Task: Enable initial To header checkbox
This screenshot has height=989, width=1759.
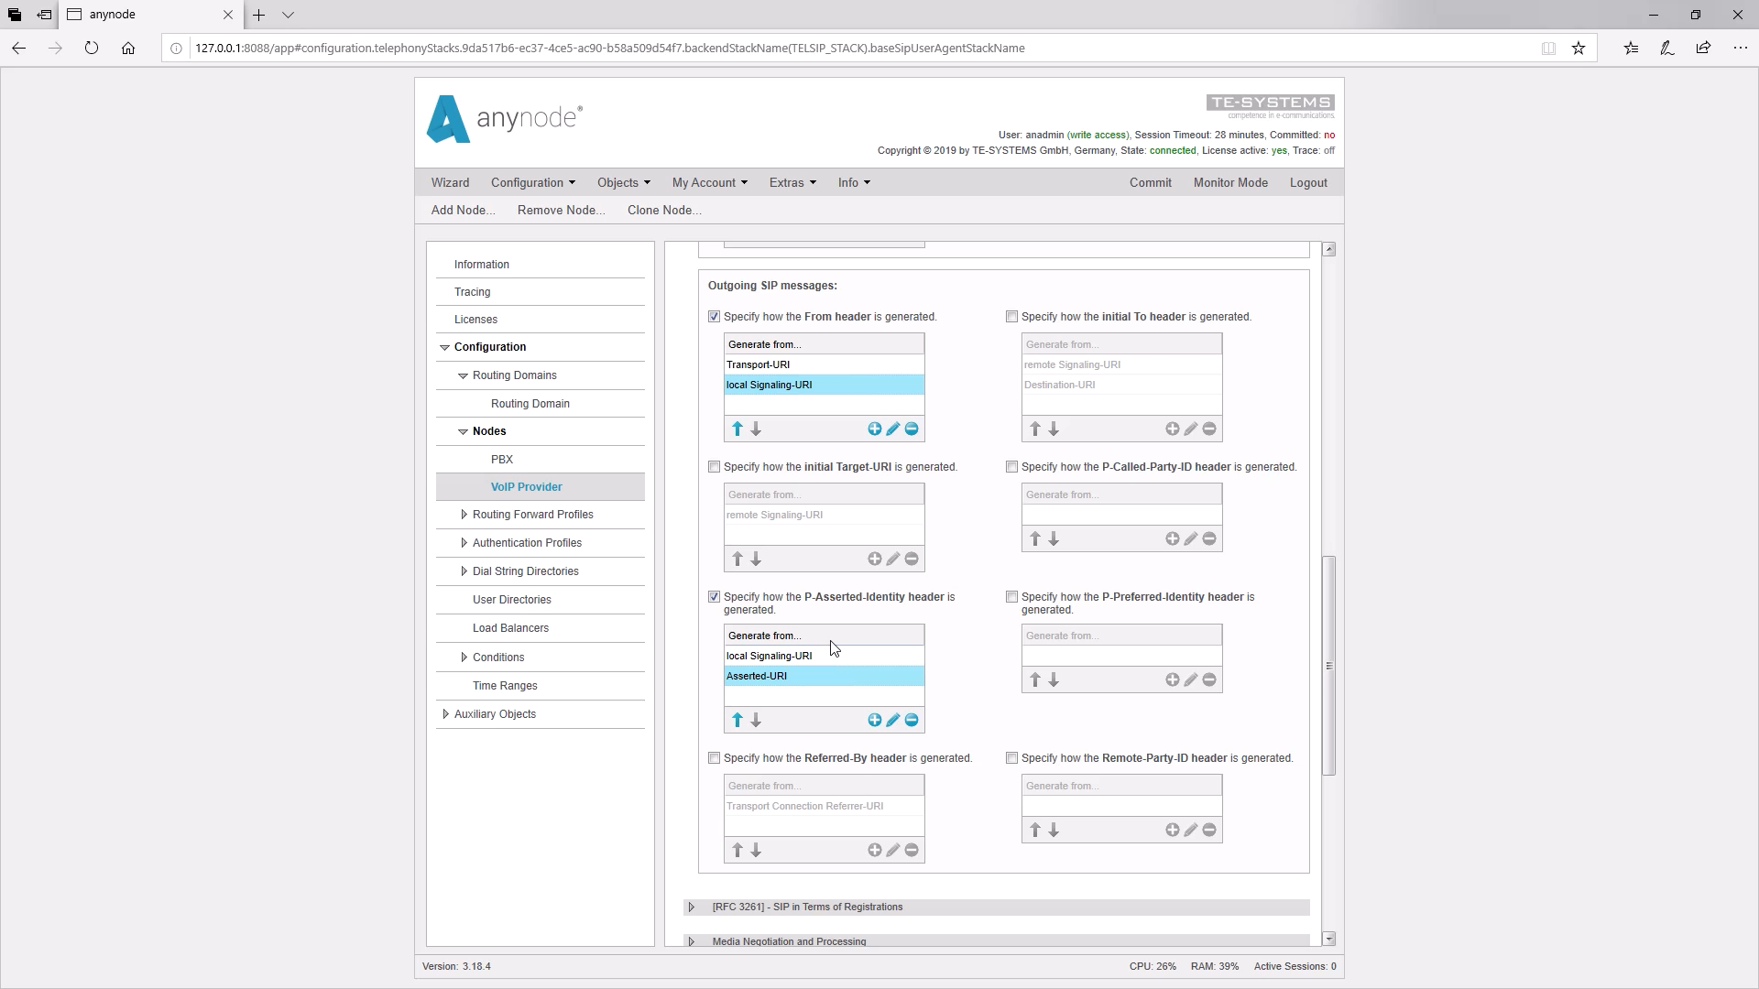Action: point(1011,316)
